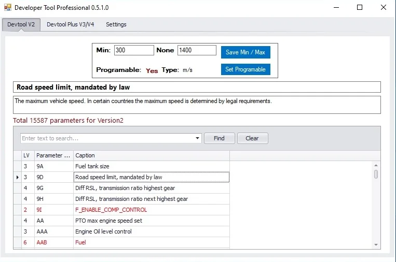Open the Devtool Plus V3/V4 tab
This screenshot has width=396, height=262.
click(70, 24)
